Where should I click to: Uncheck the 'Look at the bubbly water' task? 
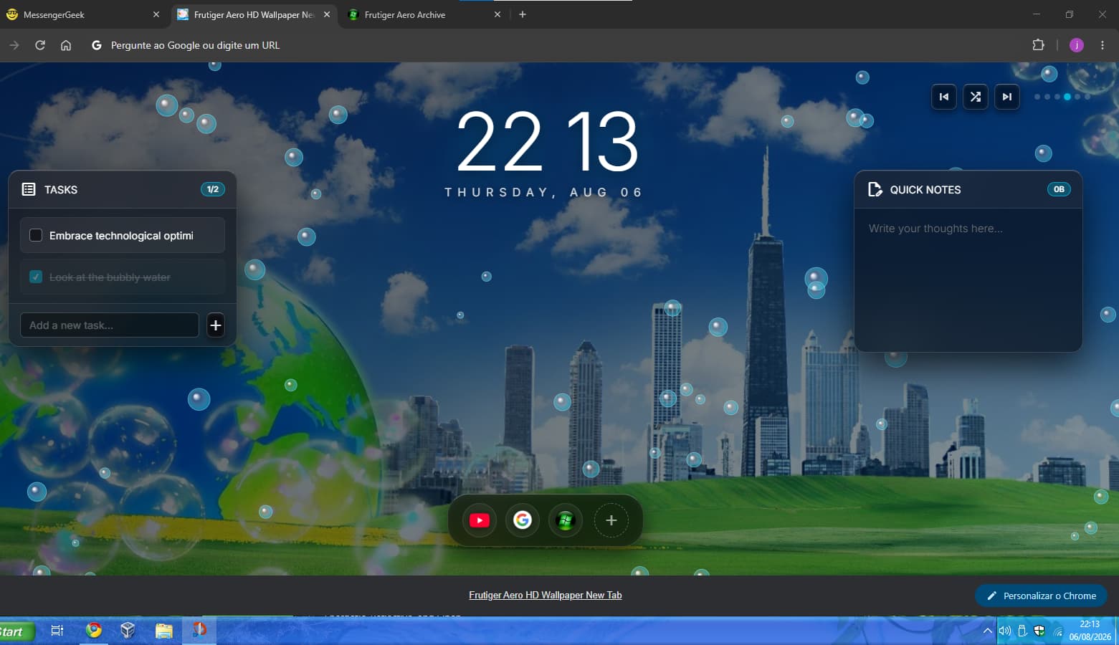pyautogui.click(x=36, y=277)
